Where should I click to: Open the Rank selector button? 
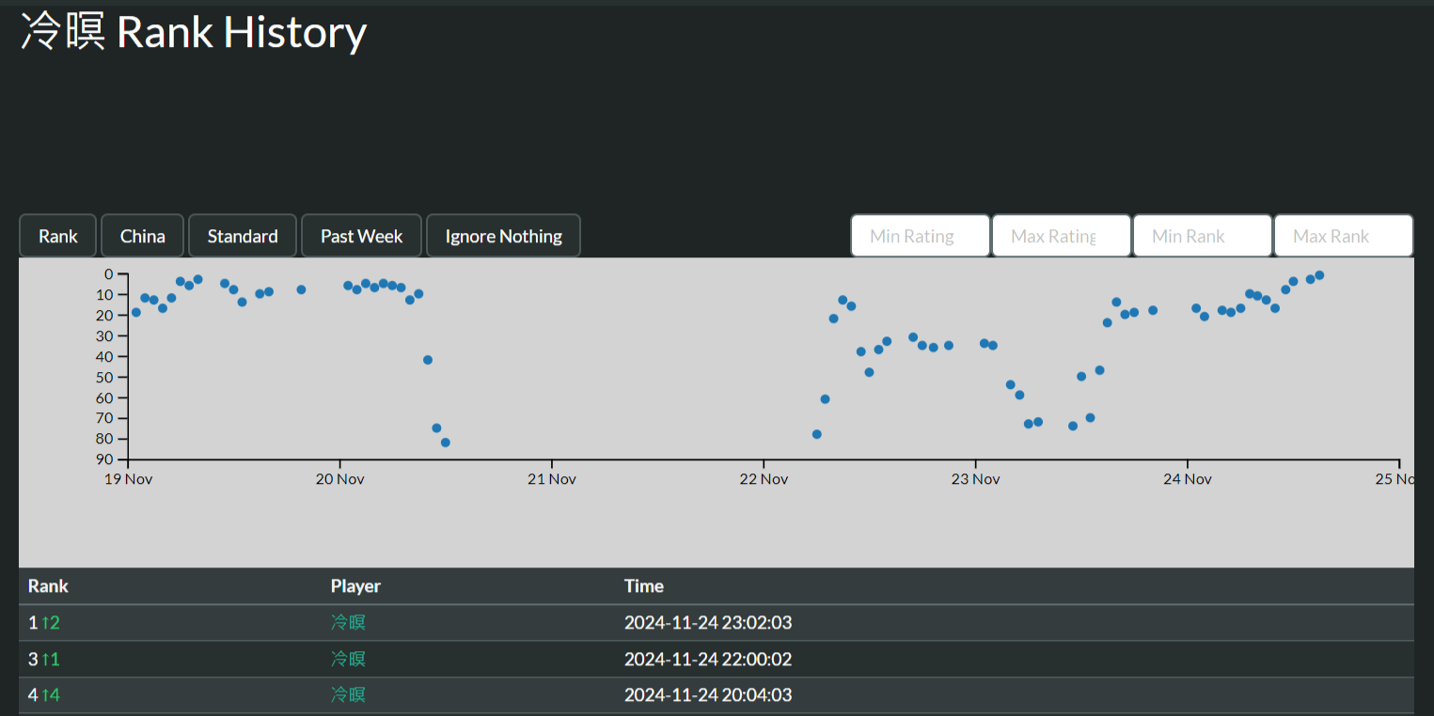tap(57, 236)
